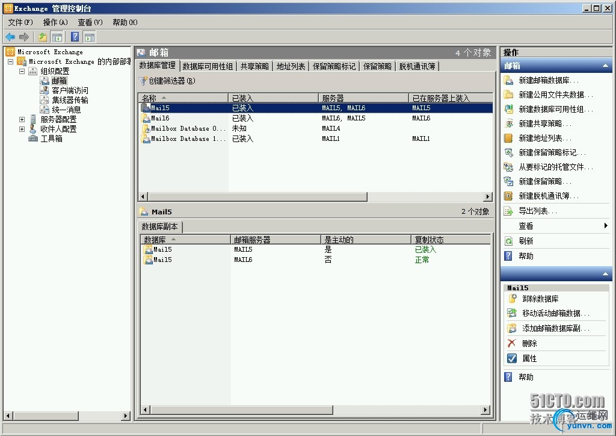616x436 pixels.
Task: Click the 新建保留策略标记 icon
Action: pyautogui.click(x=509, y=152)
